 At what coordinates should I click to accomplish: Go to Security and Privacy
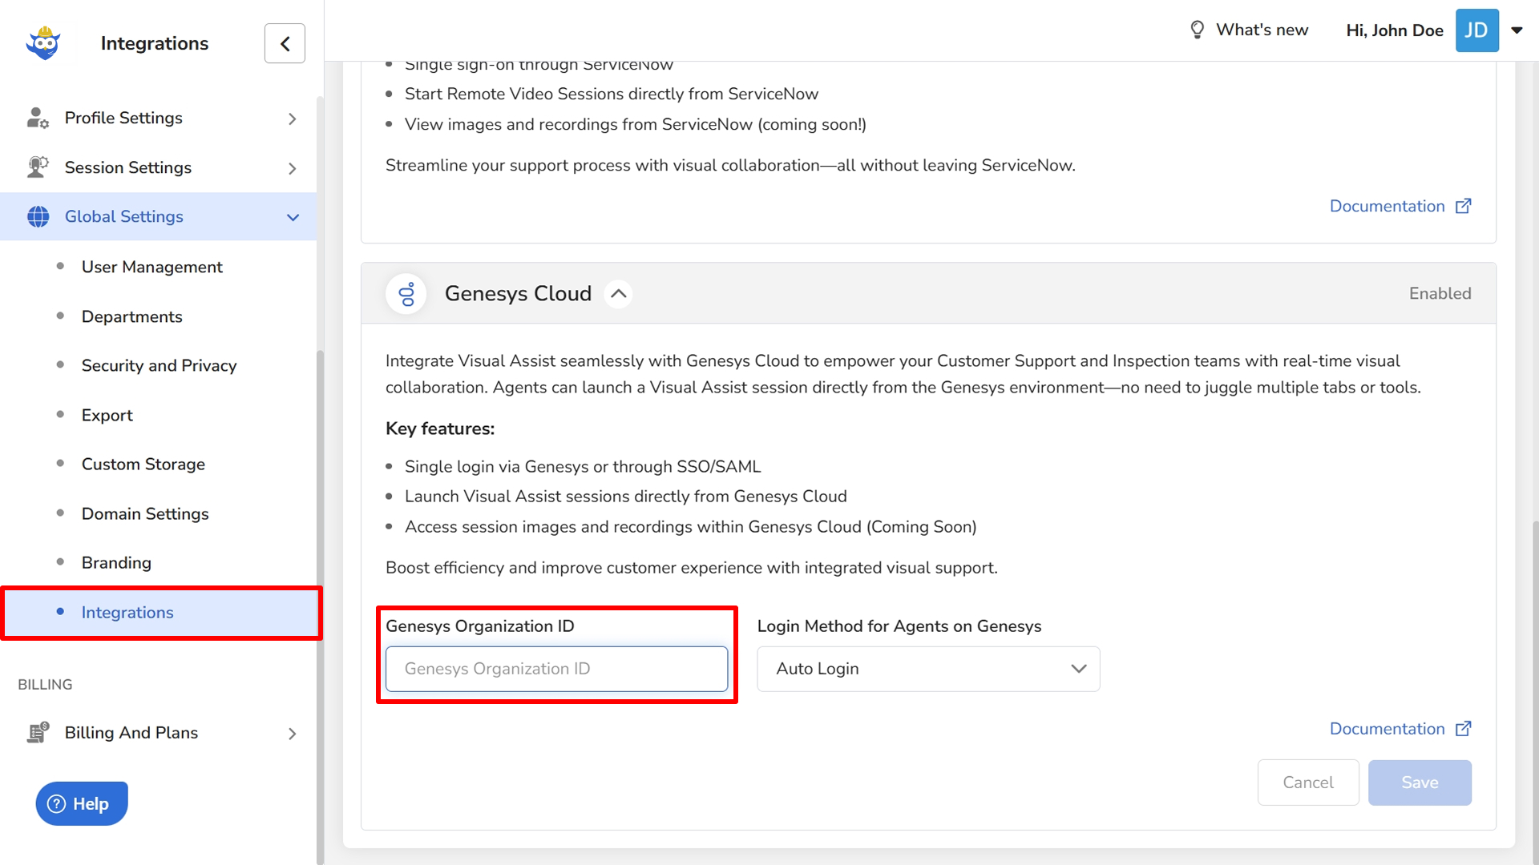click(x=159, y=365)
